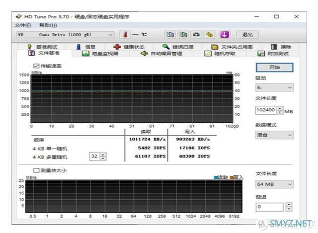Screen dimensions: 318x233
Task: Click the 5482 IOPS read value
Action: click(x=152, y=148)
